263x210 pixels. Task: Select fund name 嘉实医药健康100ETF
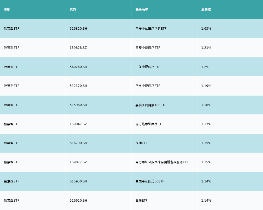tap(151, 105)
